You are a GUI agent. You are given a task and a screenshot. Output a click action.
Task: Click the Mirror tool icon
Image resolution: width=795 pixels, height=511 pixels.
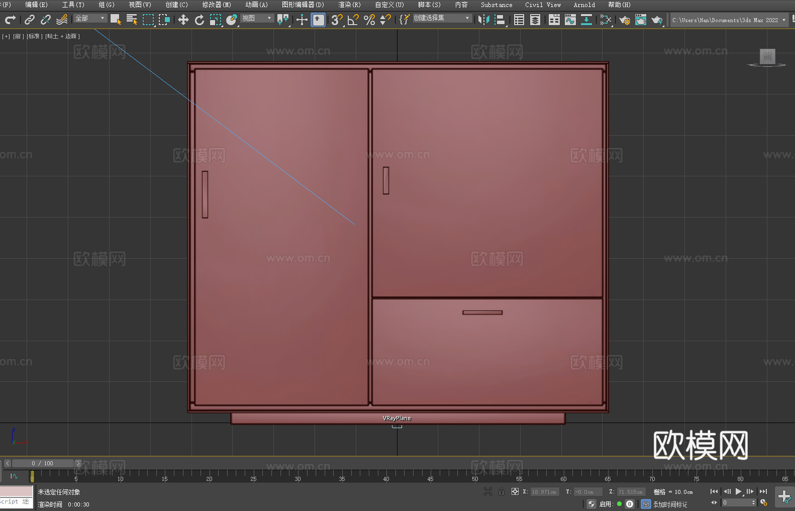click(484, 20)
